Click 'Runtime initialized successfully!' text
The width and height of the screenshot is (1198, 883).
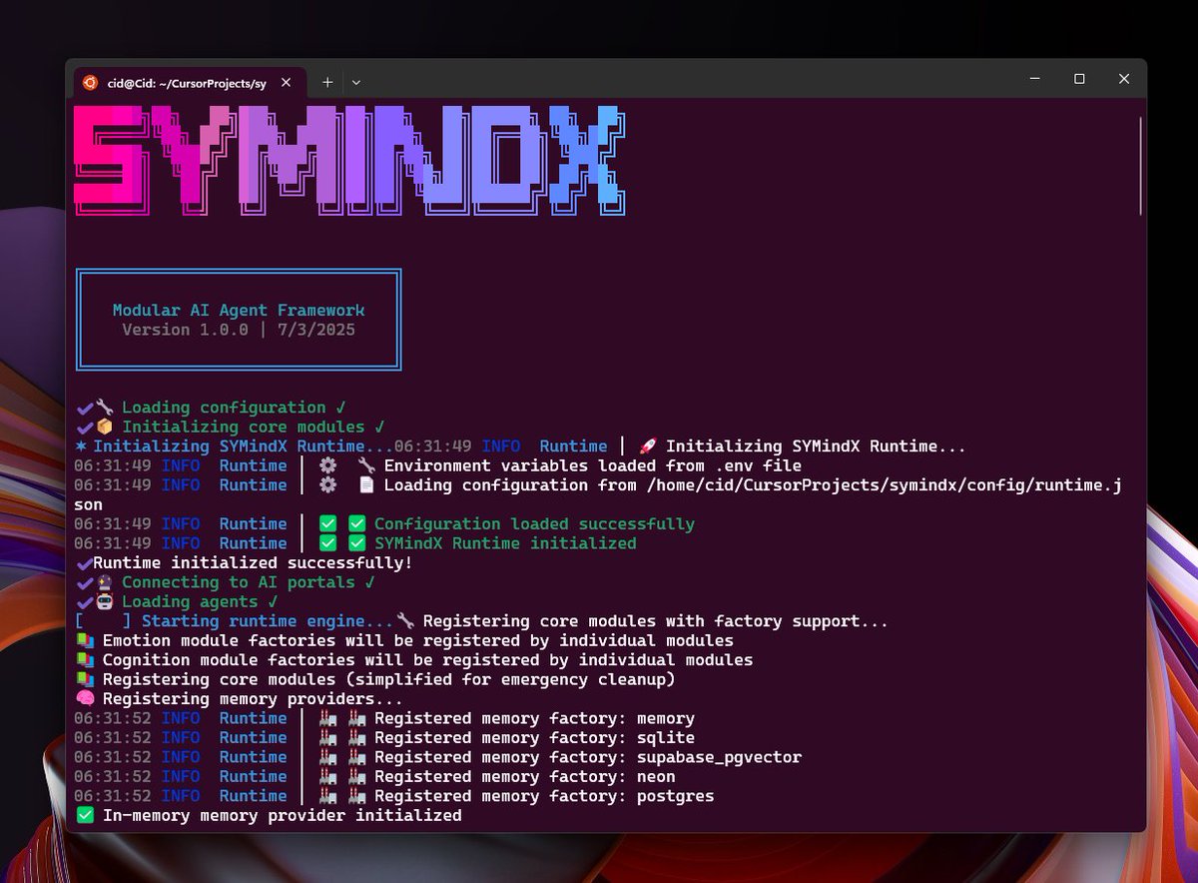click(x=253, y=562)
